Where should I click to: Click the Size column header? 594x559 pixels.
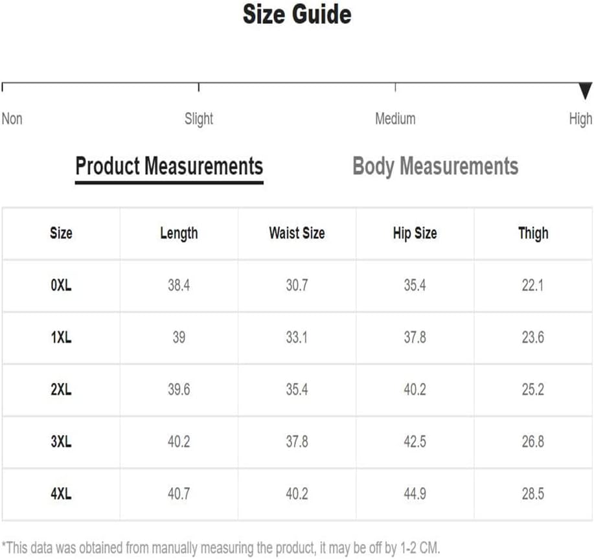(61, 233)
